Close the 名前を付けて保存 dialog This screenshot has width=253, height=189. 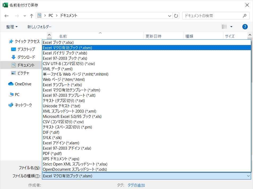click(247, 5)
